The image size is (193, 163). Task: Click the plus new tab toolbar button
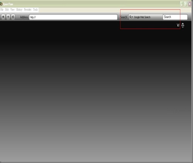(8, 17)
